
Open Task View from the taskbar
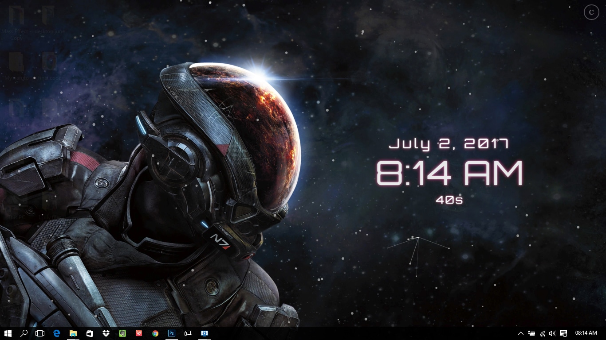(x=40, y=333)
